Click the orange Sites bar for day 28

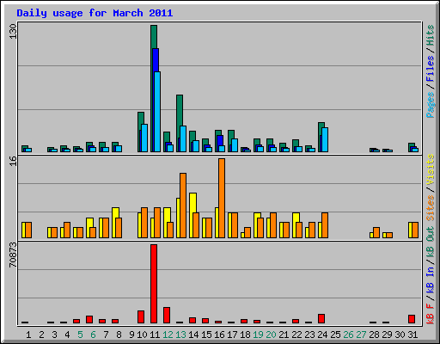click(x=376, y=233)
